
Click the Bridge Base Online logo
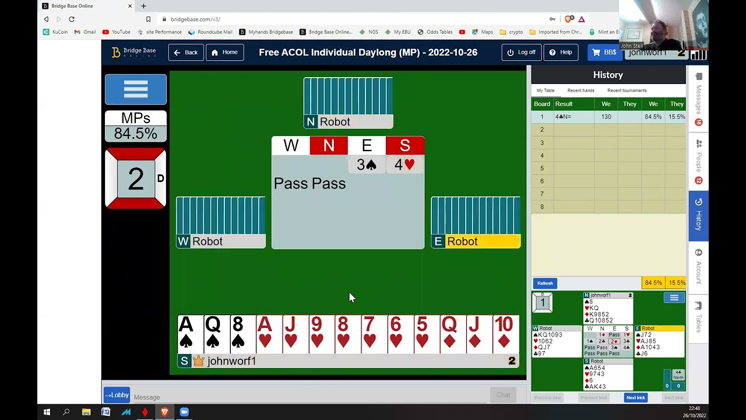(134, 52)
